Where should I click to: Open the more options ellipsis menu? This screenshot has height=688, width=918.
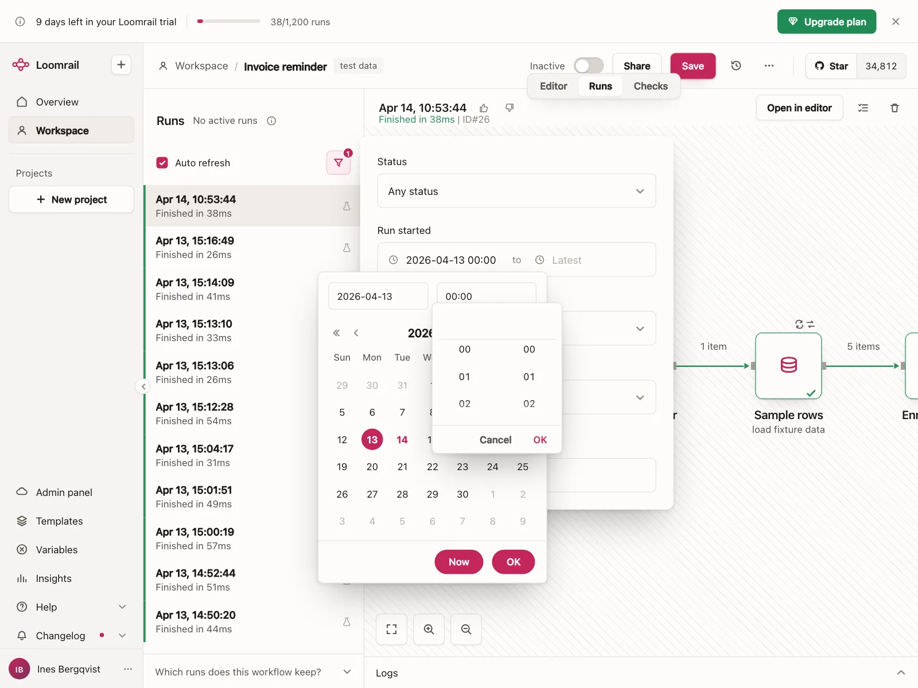coord(769,66)
